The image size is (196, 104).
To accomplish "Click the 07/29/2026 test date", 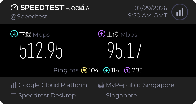I will point(151,8).
